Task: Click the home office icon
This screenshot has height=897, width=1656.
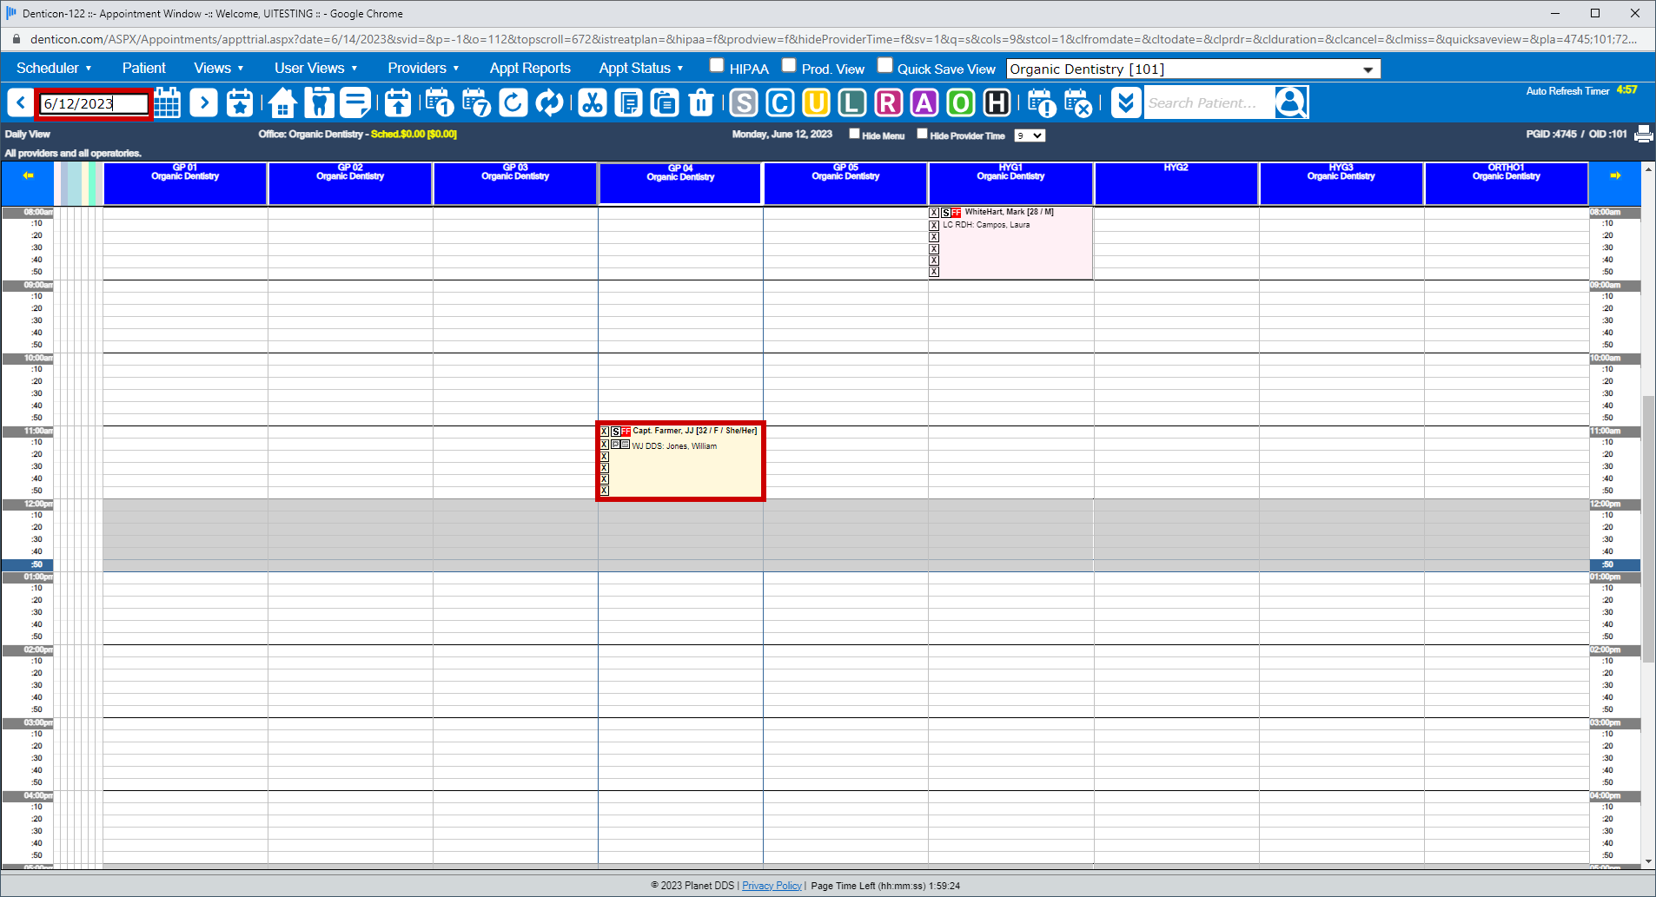Action: click(x=282, y=102)
